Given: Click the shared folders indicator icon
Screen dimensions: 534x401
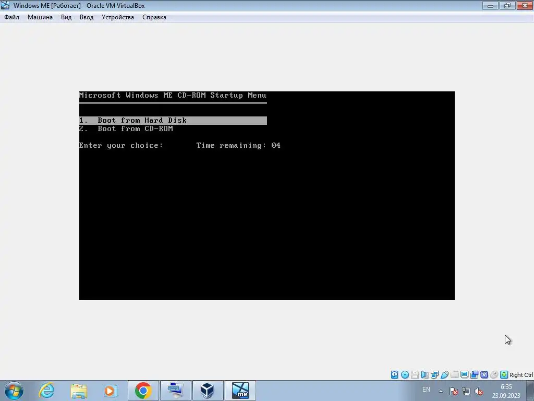Looking at the screenshot, I should (454, 375).
